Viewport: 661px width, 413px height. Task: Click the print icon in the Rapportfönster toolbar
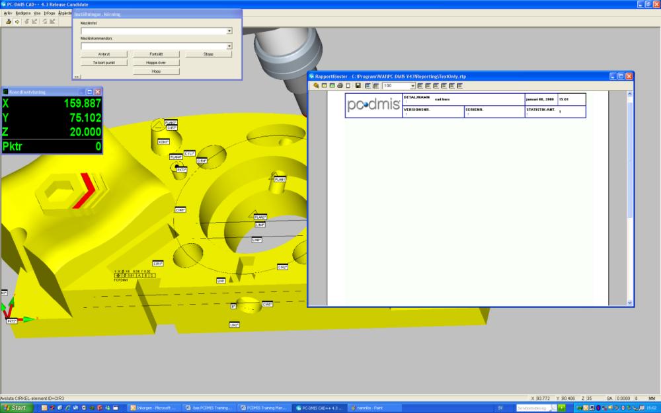point(340,85)
